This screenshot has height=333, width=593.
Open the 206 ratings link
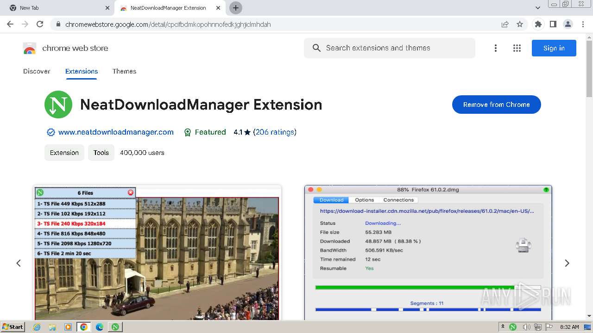pos(275,132)
